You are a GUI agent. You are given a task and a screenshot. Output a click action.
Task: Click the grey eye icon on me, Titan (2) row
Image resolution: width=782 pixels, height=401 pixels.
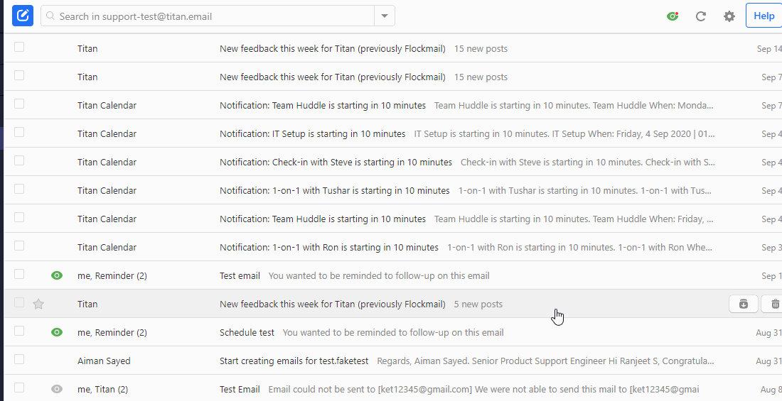pos(57,389)
